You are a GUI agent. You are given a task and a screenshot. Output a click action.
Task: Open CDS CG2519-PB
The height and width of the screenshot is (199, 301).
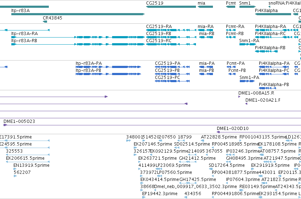(x=172, y=74)
